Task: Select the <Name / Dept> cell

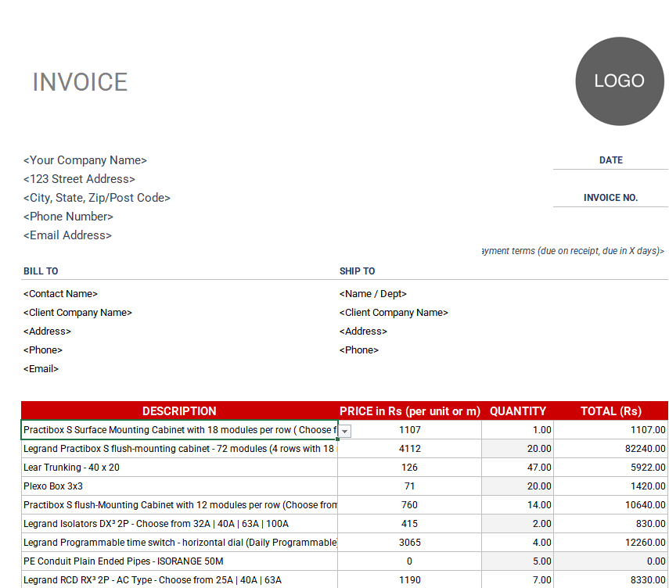Action: (373, 294)
